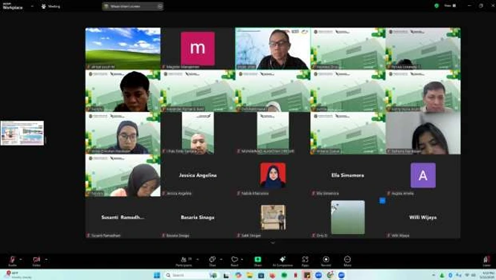Image resolution: width=496 pixels, height=280 pixels.
Task: Select Susanti Ramadh... participant tile
Action: tap(123, 218)
